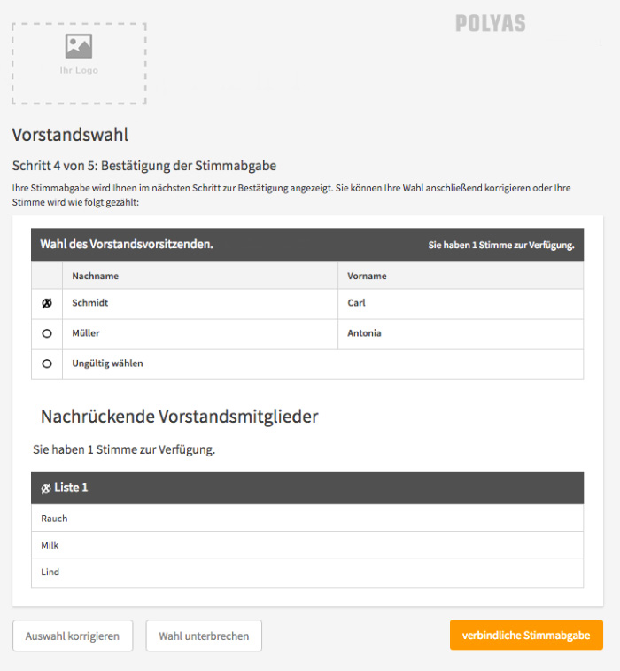Select the Ungültig wählen radio button

click(47, 363)
